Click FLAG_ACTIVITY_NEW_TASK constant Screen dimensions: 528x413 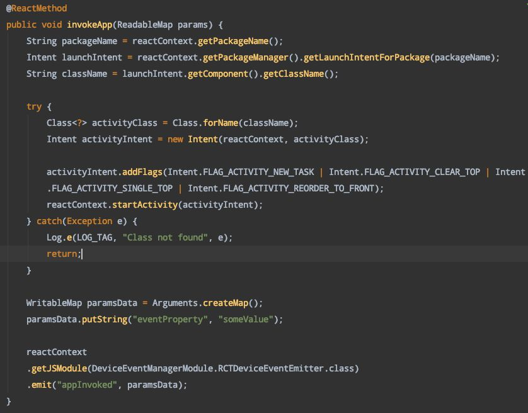pos(258,172)
